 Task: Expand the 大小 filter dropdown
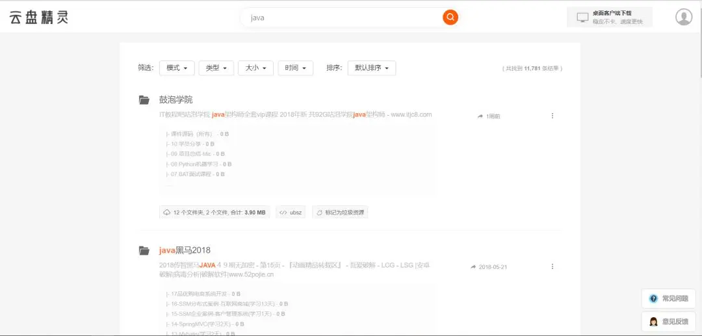[255, 68]
